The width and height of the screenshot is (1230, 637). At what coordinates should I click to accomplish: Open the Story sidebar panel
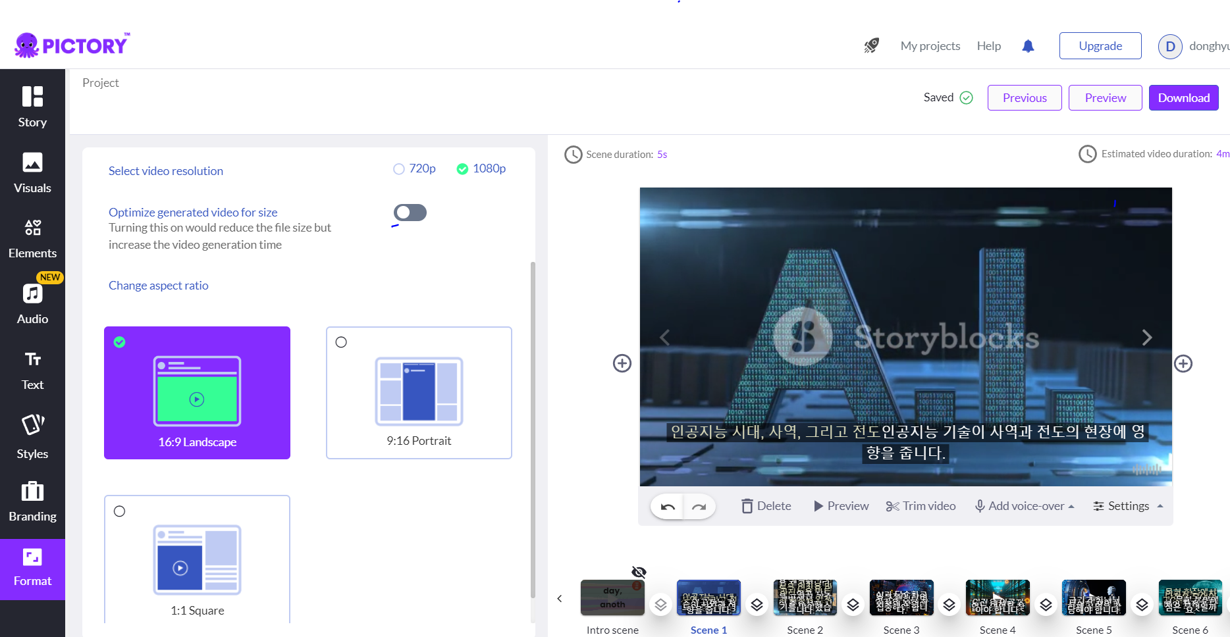32,107
